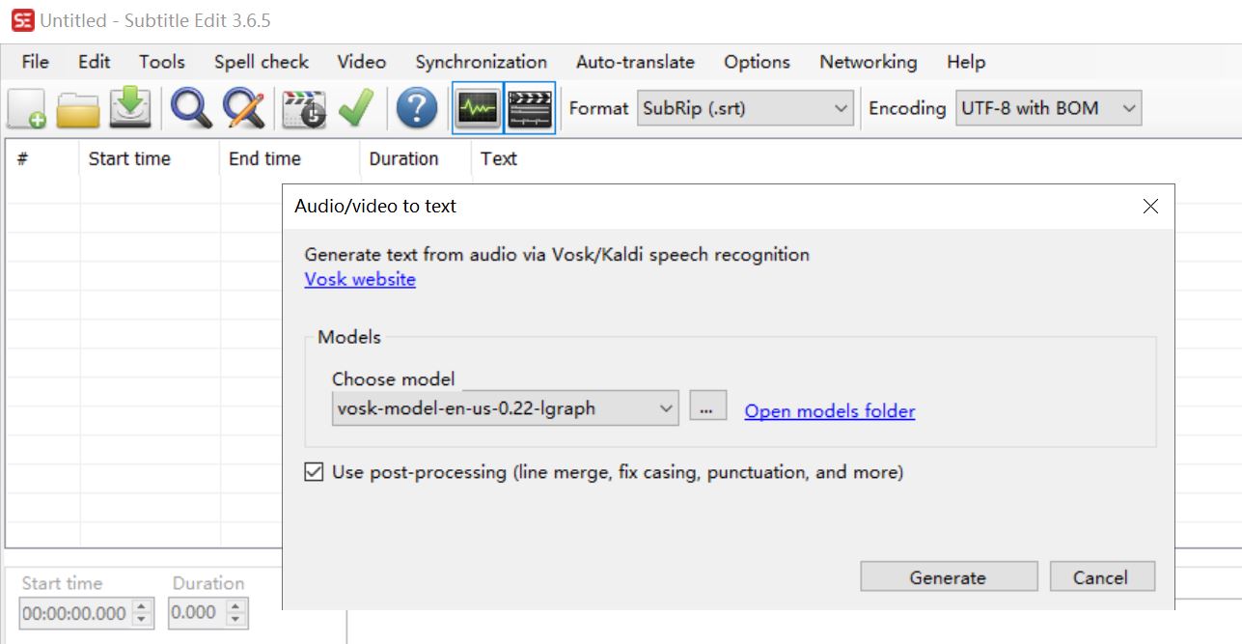Open models folder via its link
The width and height of the screenshot is (1242, 644).
[x=828, y=411]
